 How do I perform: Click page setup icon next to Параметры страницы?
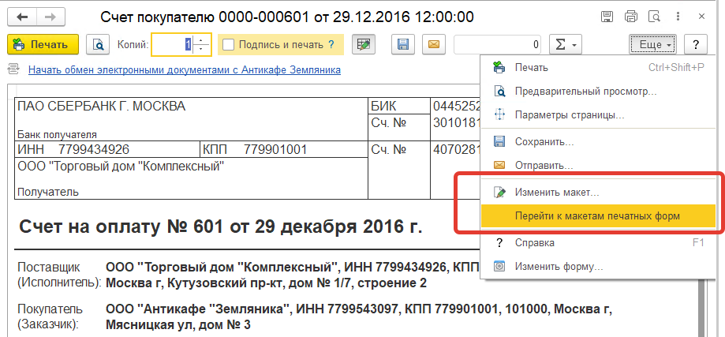(500, 114)
